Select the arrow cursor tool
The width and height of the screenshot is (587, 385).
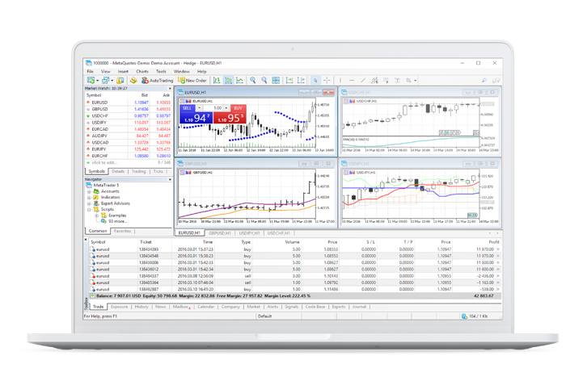(x=315, y=81)
